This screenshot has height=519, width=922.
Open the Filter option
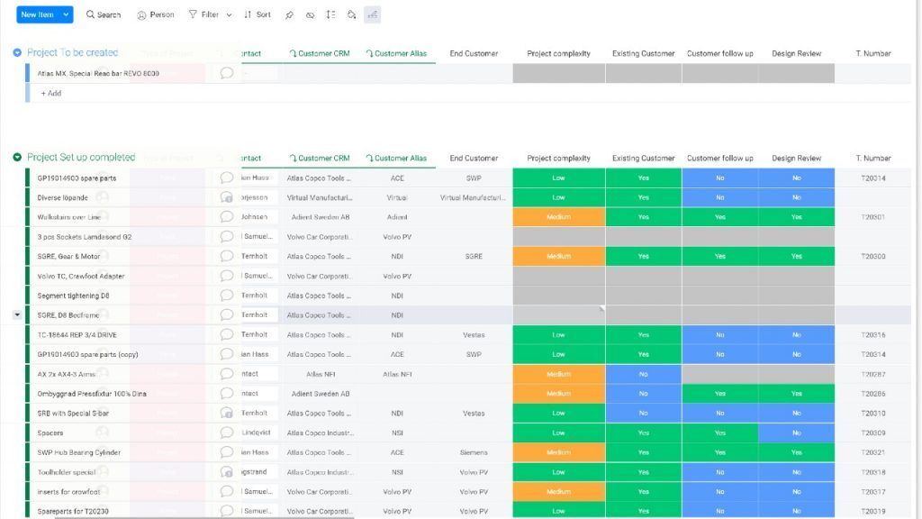click(203, 14)
